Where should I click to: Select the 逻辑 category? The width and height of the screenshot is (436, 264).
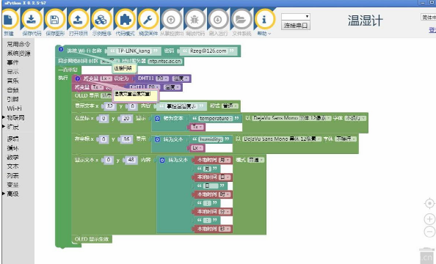[12, 139]
